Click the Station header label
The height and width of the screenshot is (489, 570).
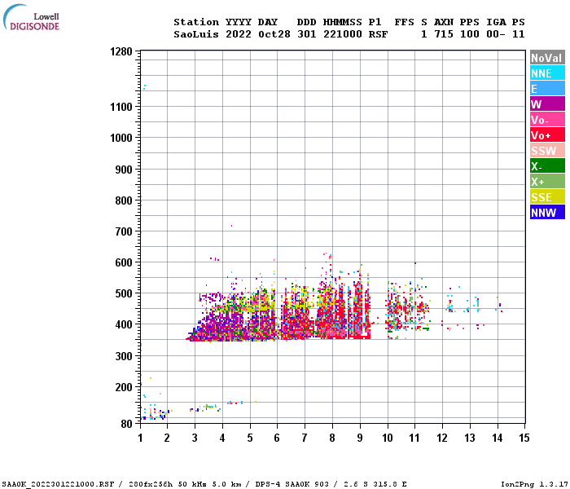pyautogui.click(x=196, y=22)
